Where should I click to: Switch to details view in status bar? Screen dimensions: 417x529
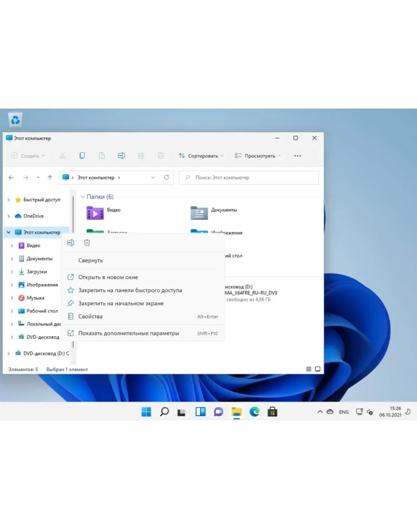point(308,369)
